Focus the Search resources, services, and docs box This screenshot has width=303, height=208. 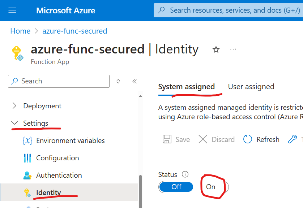[228, 10]
